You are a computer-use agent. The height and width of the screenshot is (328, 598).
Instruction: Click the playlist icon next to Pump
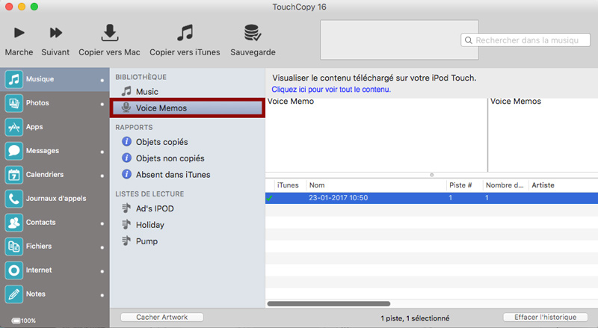tap(126, 241)
